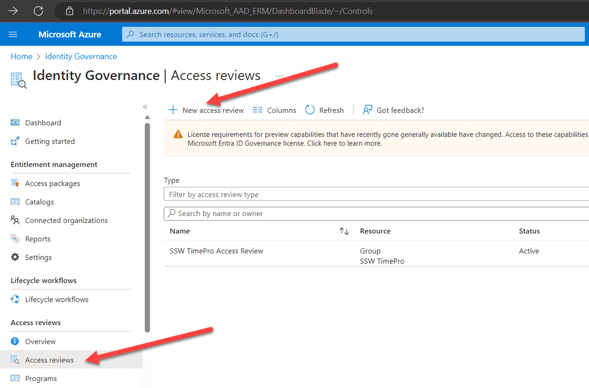The height and width of the screenshot is (388, 589).
Task: Click the Lifecycle workflows icon in sidebar
Action: 16,299
